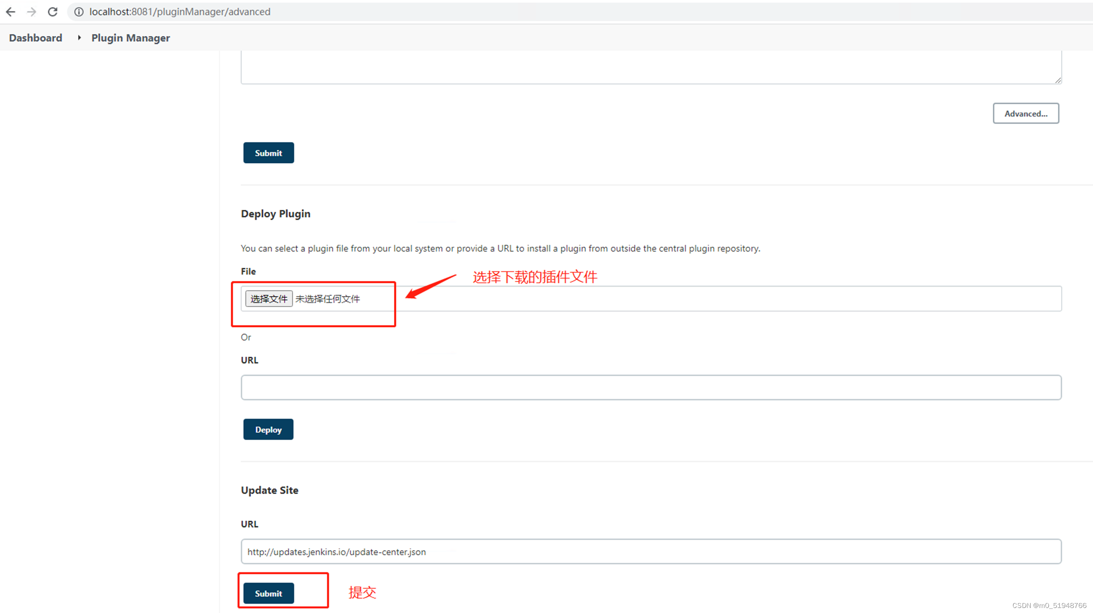The height and width of the screenshot is (613, 1093).
Task: Submit the Update Site URL
Action: [268, 593]
